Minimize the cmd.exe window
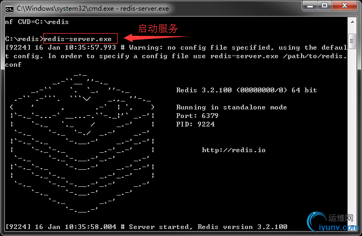This screenshot has width=362, height=236. tap(310, 5)
